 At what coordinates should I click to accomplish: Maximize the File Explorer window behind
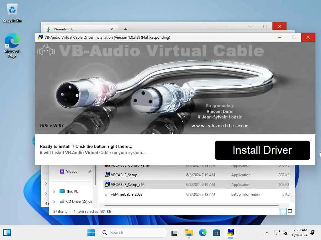click(265, 27)
